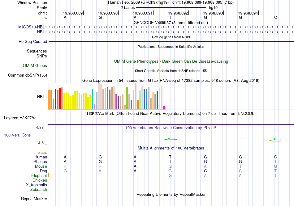Click the chr1: ruler label
The width and height of the screenshot is (294, 206).
pos(42,13)
